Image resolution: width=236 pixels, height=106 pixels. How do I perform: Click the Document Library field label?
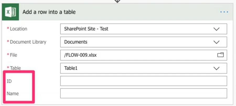click(x=28, y=42)
